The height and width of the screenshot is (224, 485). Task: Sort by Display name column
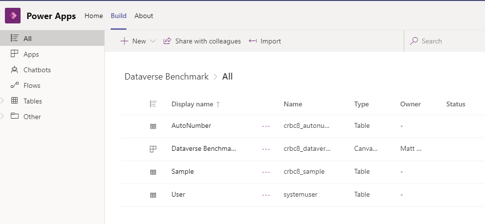pyautogui.click(x=192, y=104)
